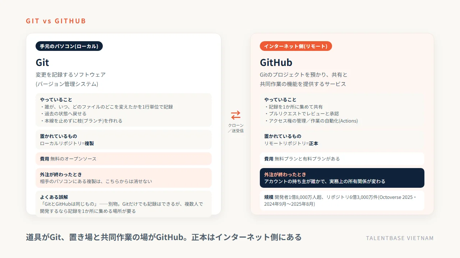This screenshot has width=460, height=258.
Task: Click the orange swap arrows icon
Action: coord(236,115)
